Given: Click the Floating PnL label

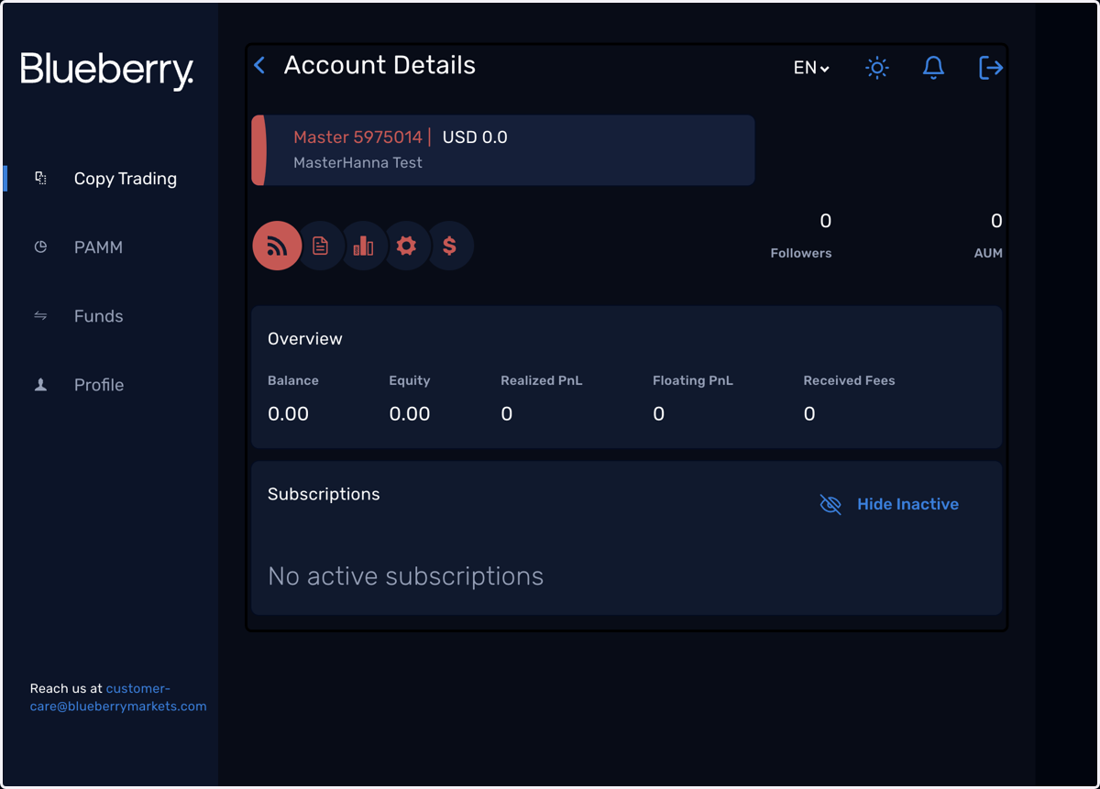Looking at the screenshot, I should [693, 380].
